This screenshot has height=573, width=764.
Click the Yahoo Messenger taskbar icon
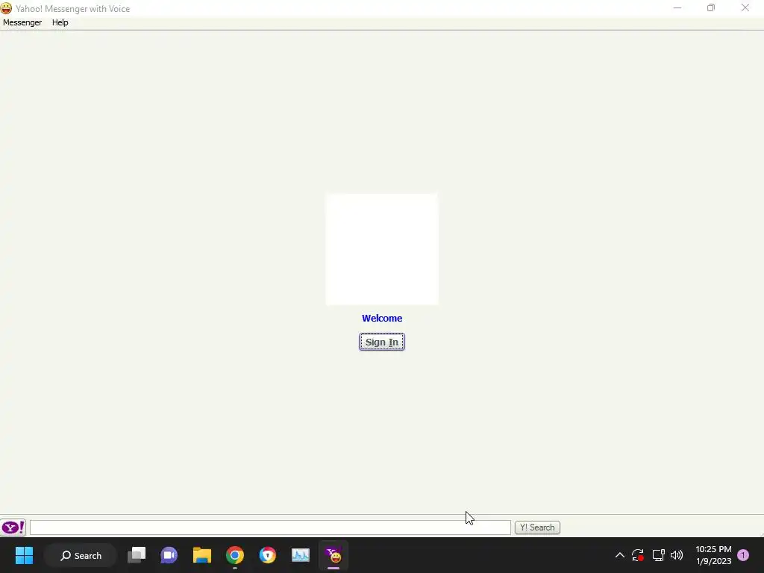[x=334, y=555]
